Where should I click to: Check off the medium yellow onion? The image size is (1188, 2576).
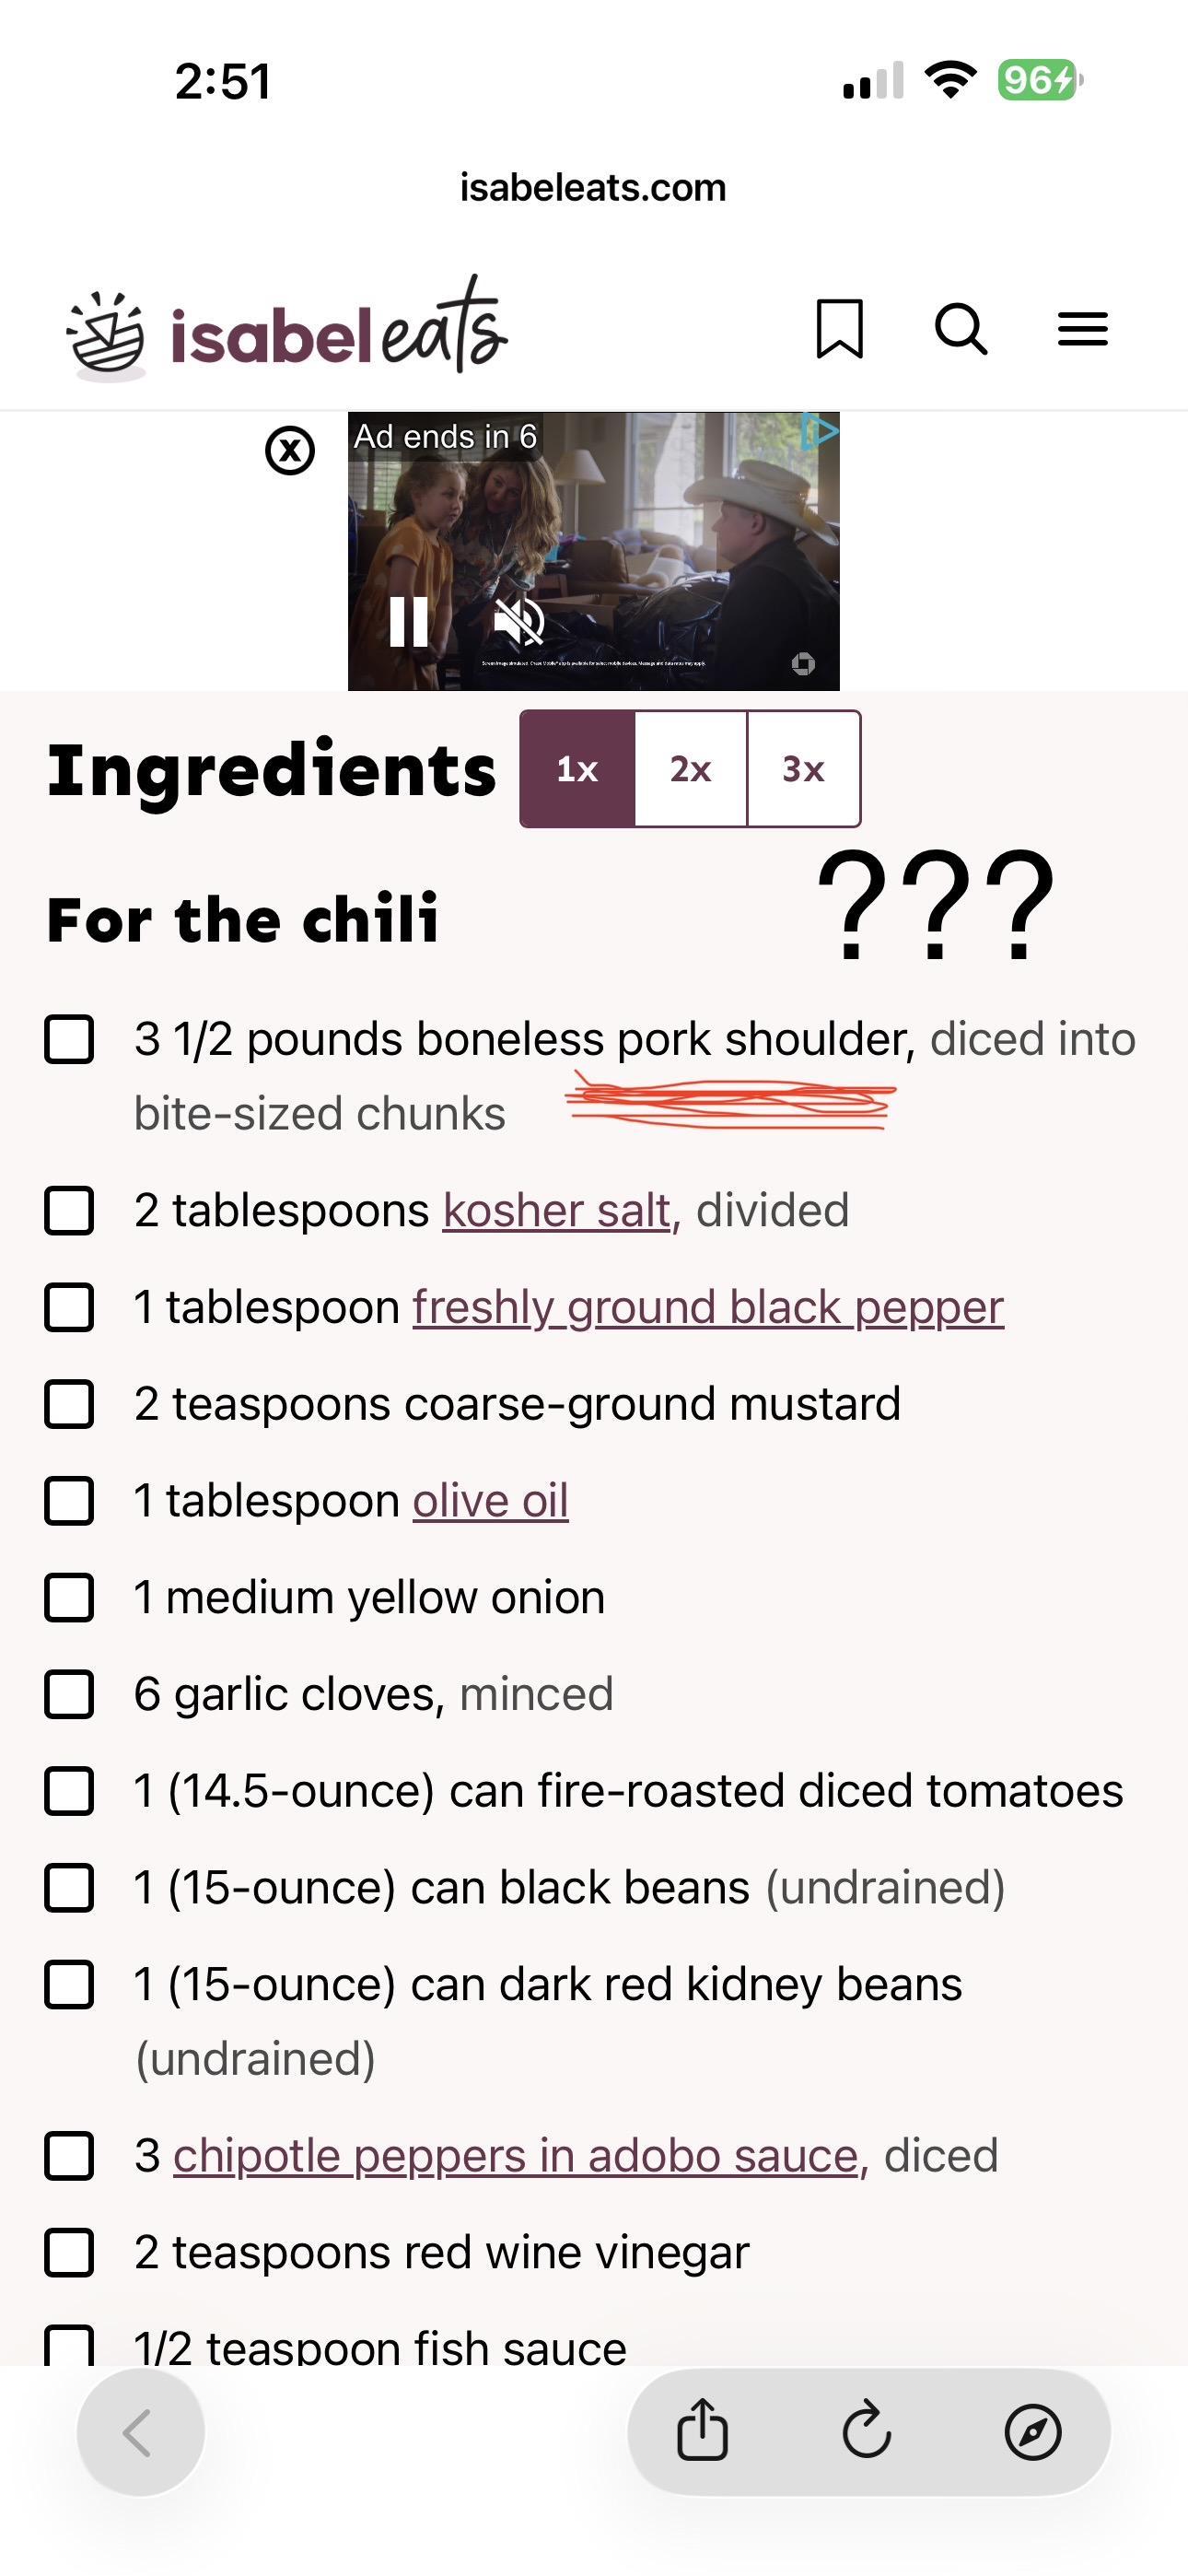pos(70,1597)
